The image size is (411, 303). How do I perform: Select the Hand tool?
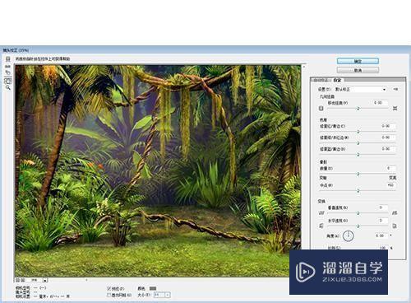[8, 81]
